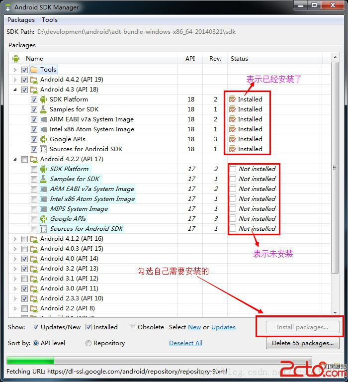
Task: Open the Tools menu
Action: [50, 20]
